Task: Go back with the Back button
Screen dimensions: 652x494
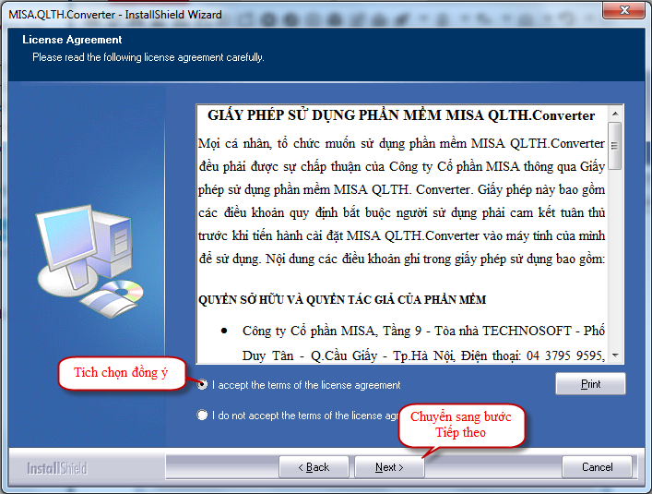Action: click(314, 467)
